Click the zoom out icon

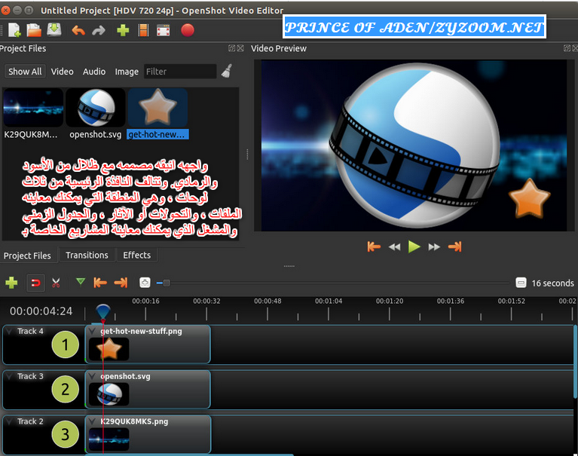coord(521,283)
